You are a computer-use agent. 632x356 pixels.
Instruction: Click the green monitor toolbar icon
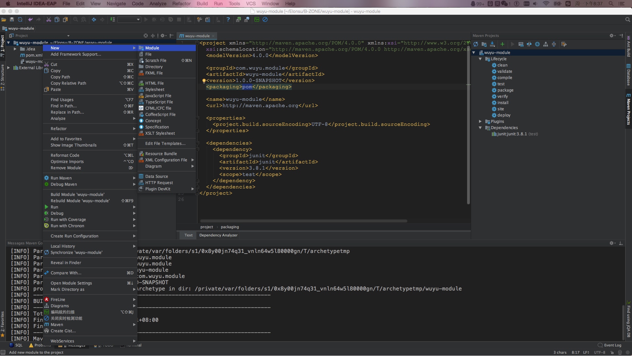click(x=257, y=20)
